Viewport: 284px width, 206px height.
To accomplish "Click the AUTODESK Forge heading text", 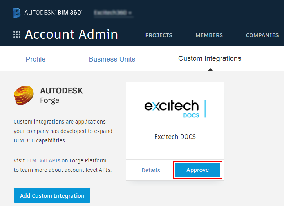I will point(62,95).
